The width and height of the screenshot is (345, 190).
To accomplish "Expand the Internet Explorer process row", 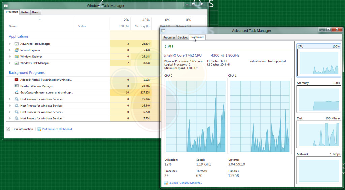I will point(10,50).
